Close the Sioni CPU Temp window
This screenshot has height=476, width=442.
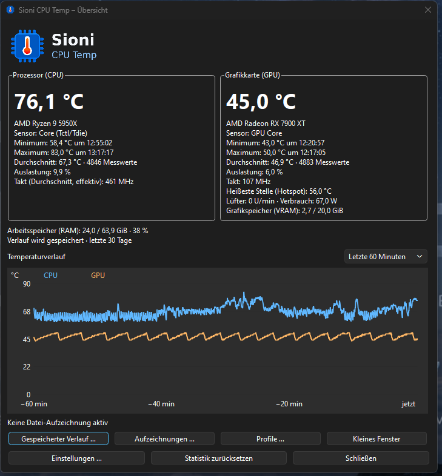point(427,10)
